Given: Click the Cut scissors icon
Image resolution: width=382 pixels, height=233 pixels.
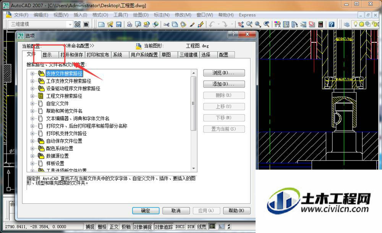Looking at the screenshot, I should (x=167, y=24).
